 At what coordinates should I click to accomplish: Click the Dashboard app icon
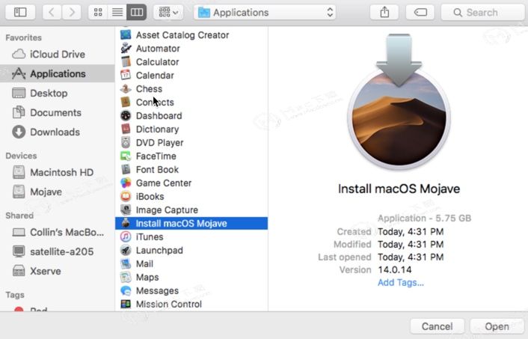click(126, 115)
